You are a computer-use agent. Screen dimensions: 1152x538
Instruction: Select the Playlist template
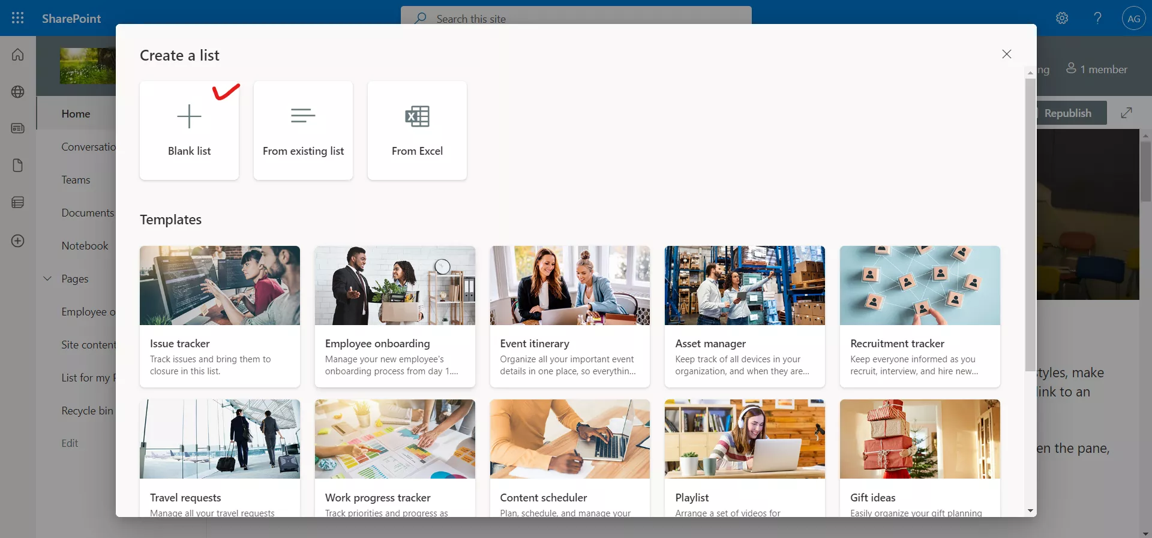click(x=745, y=458)
